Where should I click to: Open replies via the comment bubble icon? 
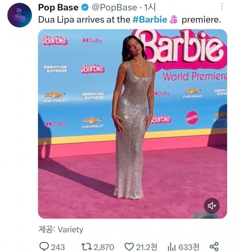pyautogui.click(x=44, y=246)
